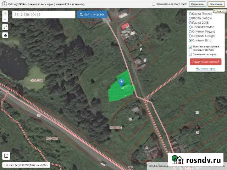
Task: Enable Тематическая карта checkbox
Action: coord(190,54)
